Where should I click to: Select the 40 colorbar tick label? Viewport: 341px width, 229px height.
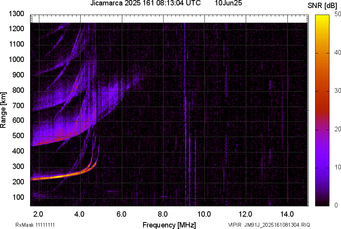click(338, 52)
